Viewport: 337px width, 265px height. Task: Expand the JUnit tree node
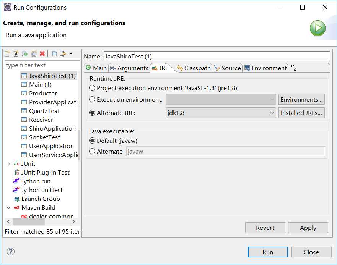(x=8, y=164)
